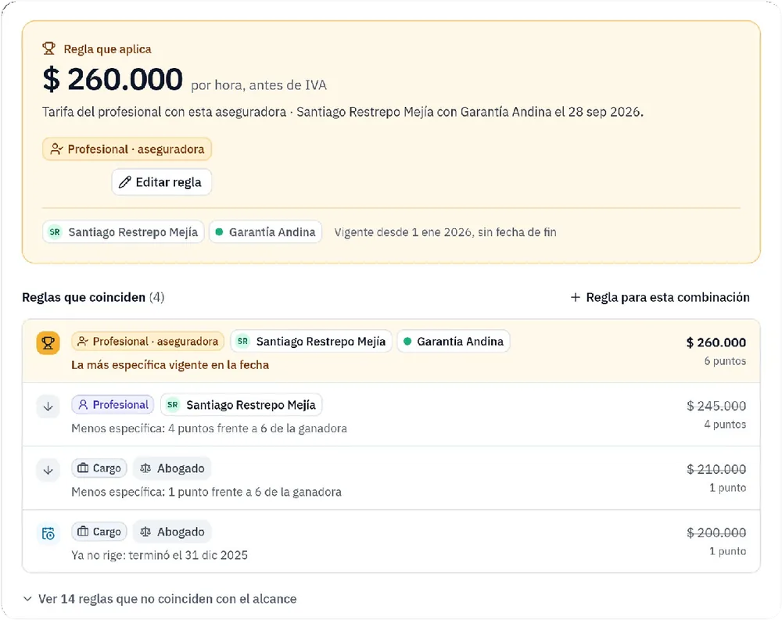The height and width of the screenshot is (620, 782).
Task: Click 'Ya no rige: terminó el 31 dic 2025'
Action: pyautogui.click(x=160, y=554)
